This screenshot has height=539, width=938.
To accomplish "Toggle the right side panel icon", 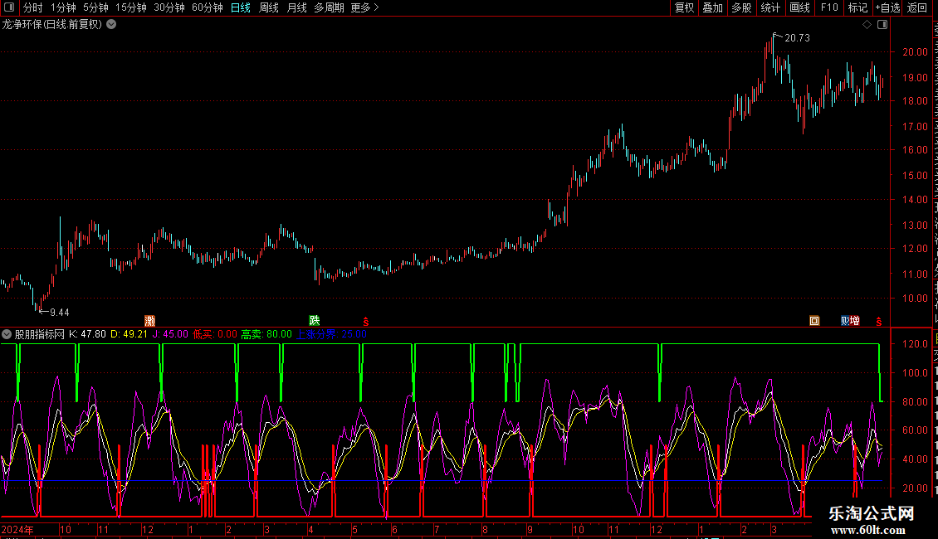I will 882,25.
